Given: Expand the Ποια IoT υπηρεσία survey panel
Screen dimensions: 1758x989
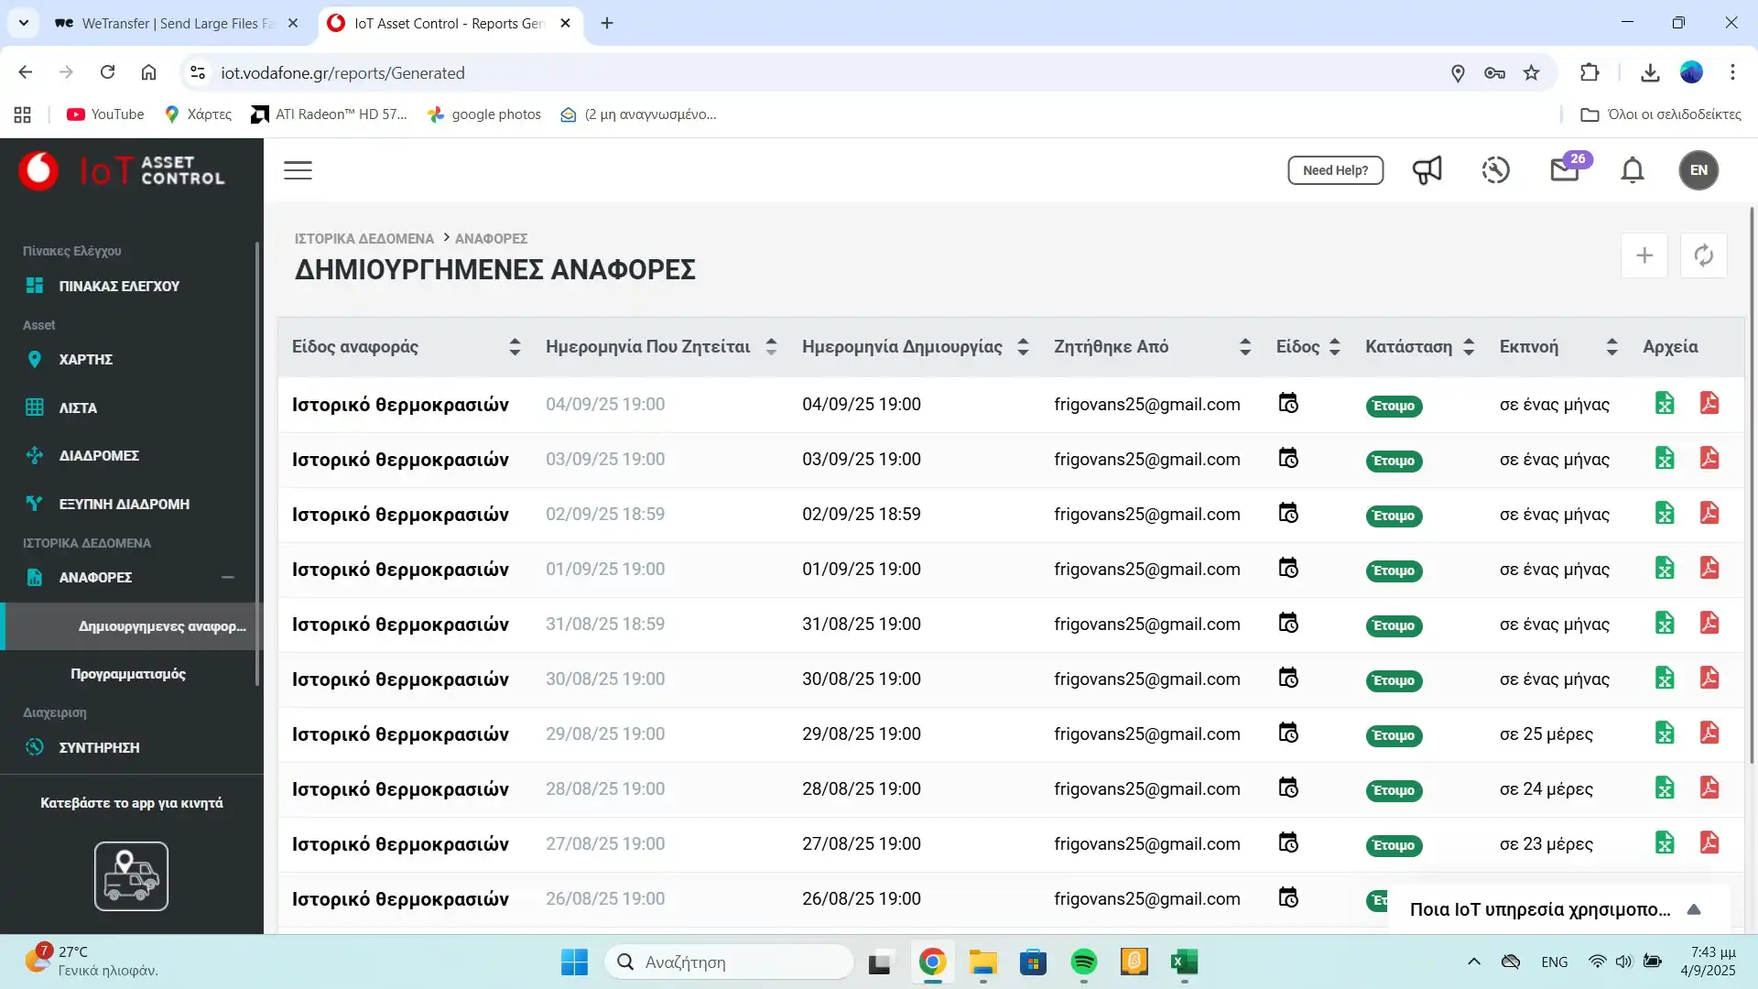Looking at the screenshot, I should click(x=1694, y=909).
